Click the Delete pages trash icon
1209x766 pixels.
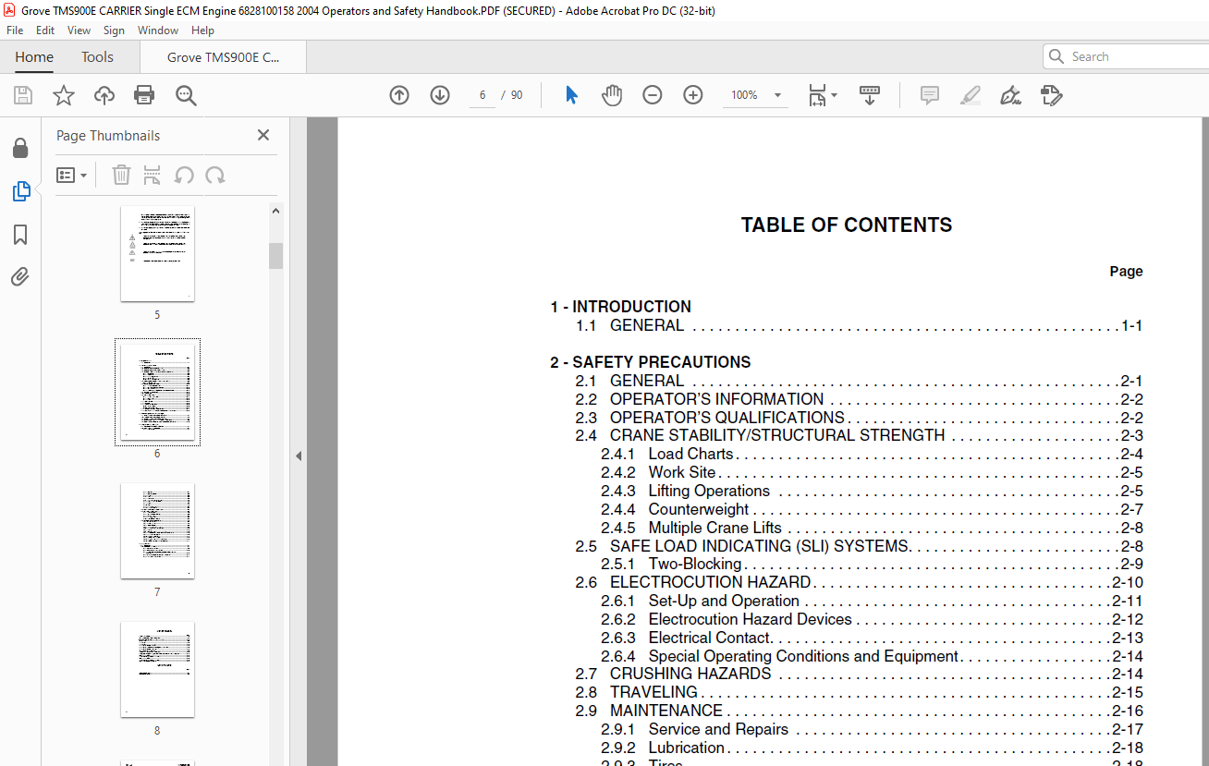coord(121,176)
